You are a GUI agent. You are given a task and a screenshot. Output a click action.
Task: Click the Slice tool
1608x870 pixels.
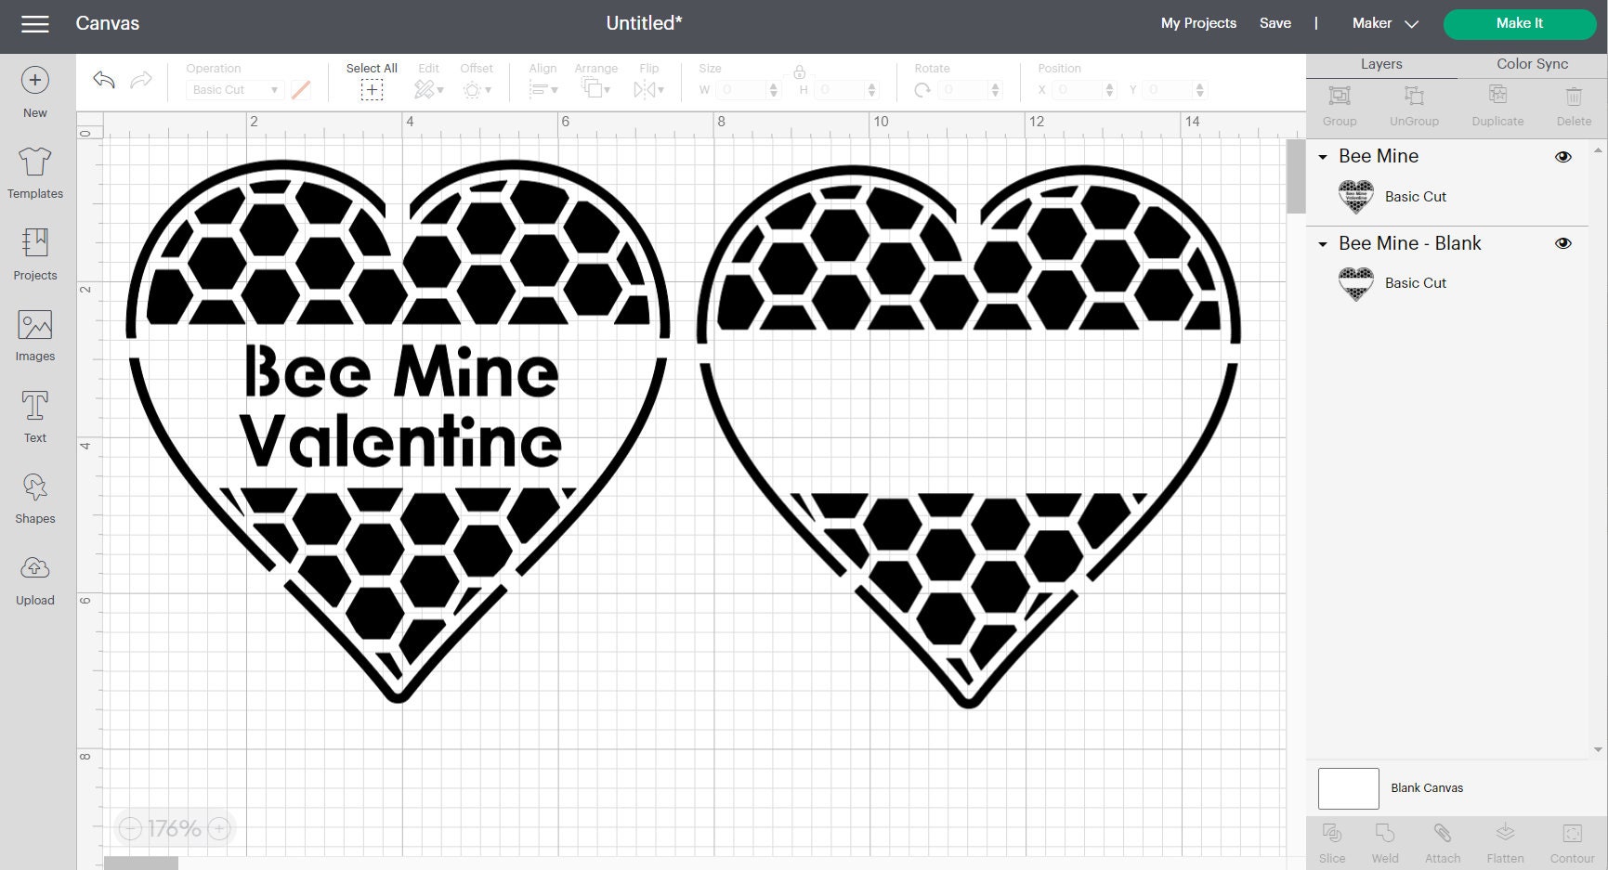click(x=1332, y=841)
